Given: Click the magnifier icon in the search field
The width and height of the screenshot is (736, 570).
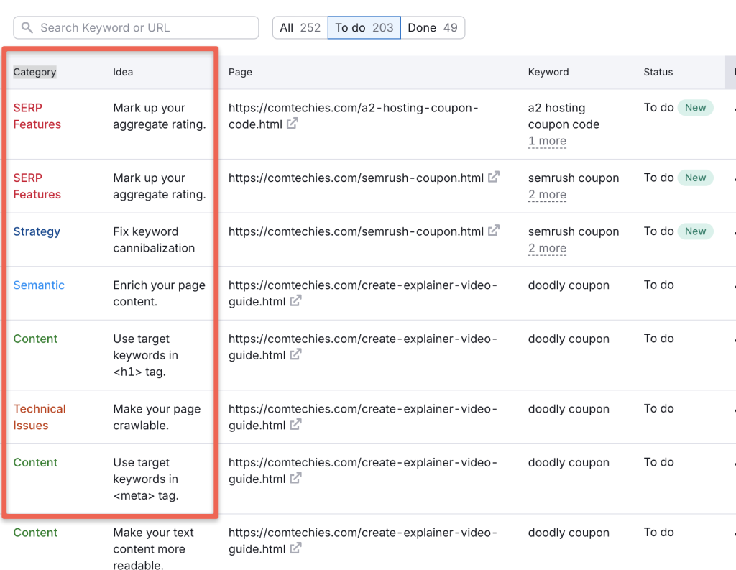Looking at the screenshot, I should (27, 27).
